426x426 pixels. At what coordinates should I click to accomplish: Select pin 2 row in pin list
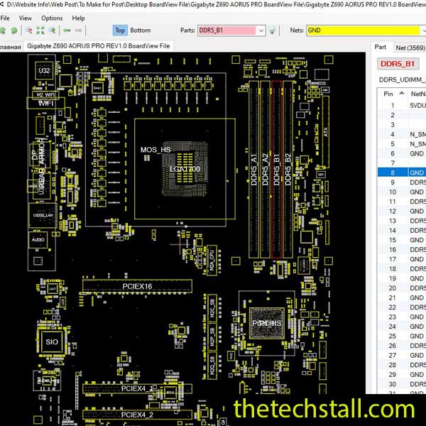tap(402, 115)
